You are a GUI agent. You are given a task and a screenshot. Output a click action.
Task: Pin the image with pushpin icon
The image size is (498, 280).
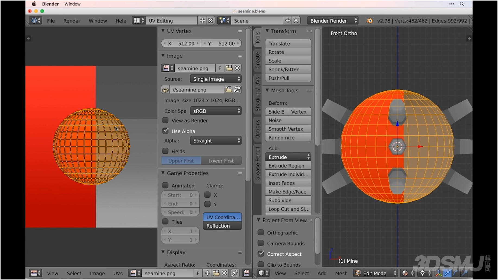235,273
